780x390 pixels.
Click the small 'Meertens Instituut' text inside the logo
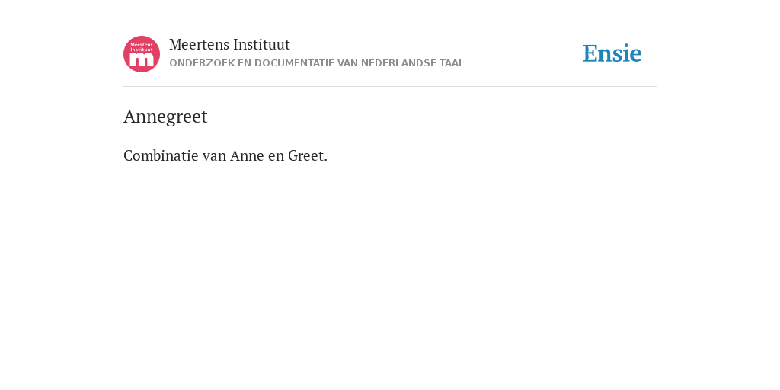(x=142, y=47)
